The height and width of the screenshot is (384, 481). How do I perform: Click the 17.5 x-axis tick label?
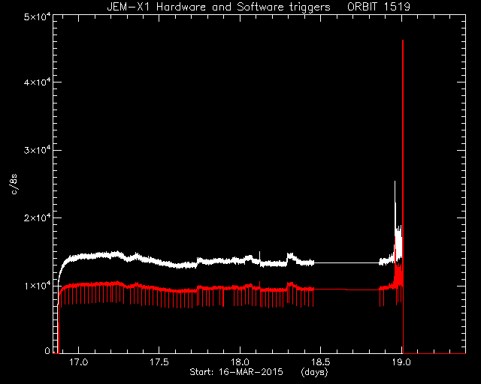[159, 362]
